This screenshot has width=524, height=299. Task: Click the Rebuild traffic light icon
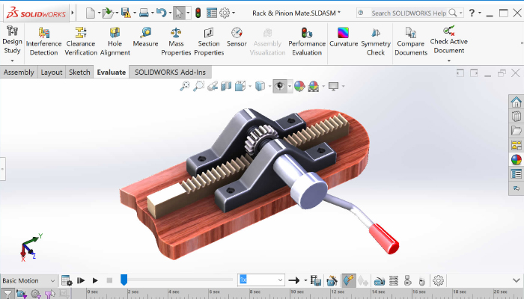click(198, 13)
